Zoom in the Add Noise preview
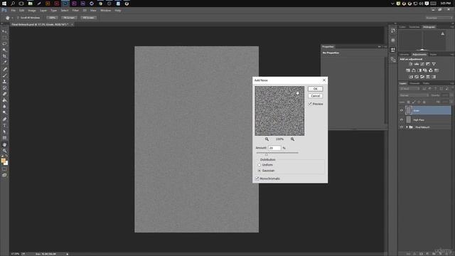The width and height of the screenshot is (455, 256). point(292,139)
